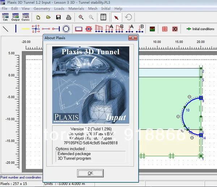Select the geometry line tool
The width and height of the screenshot is (217, 187).
click(5, 29)
